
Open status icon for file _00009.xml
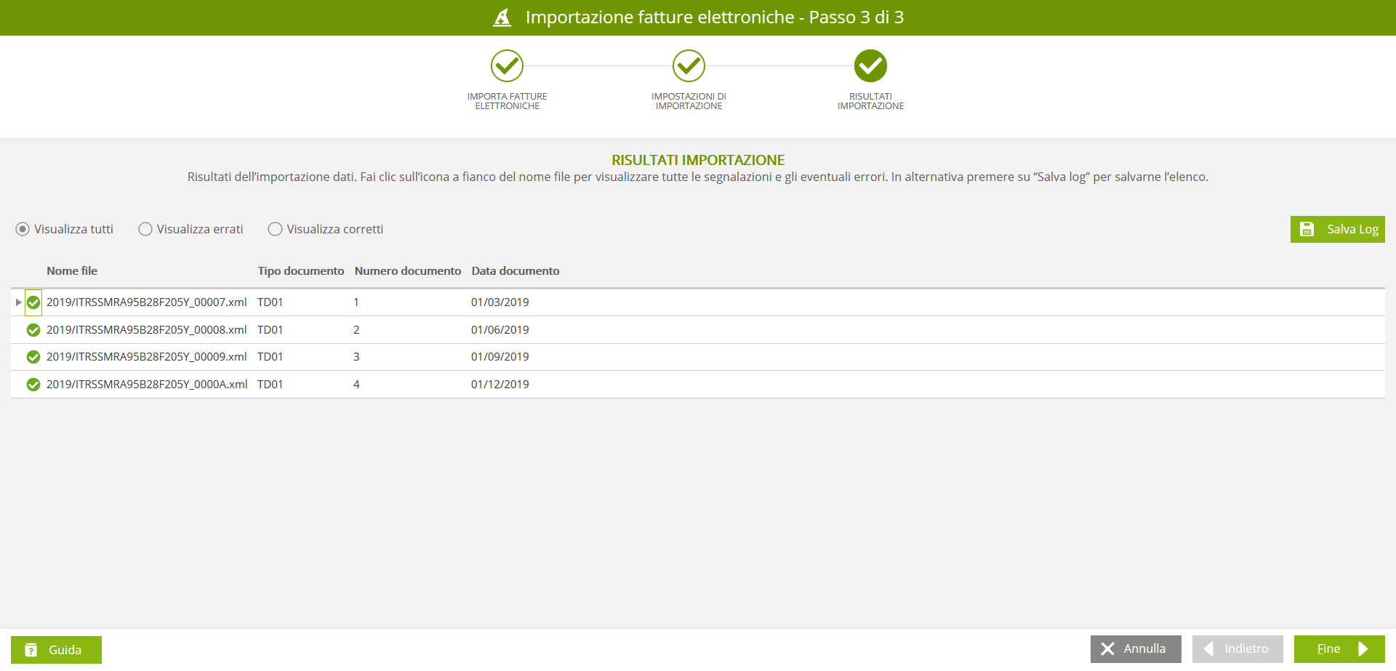click(x=33, y=357)
